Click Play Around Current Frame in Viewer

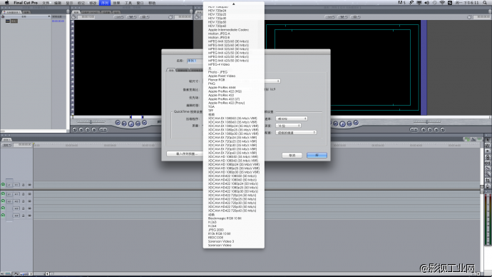point(138,124)
